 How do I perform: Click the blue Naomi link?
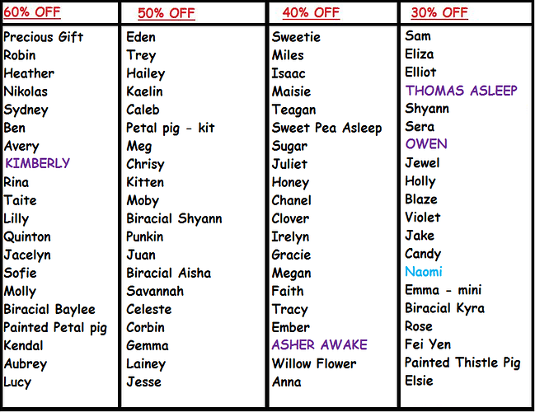pyautogui.click(x=423, y=272)
